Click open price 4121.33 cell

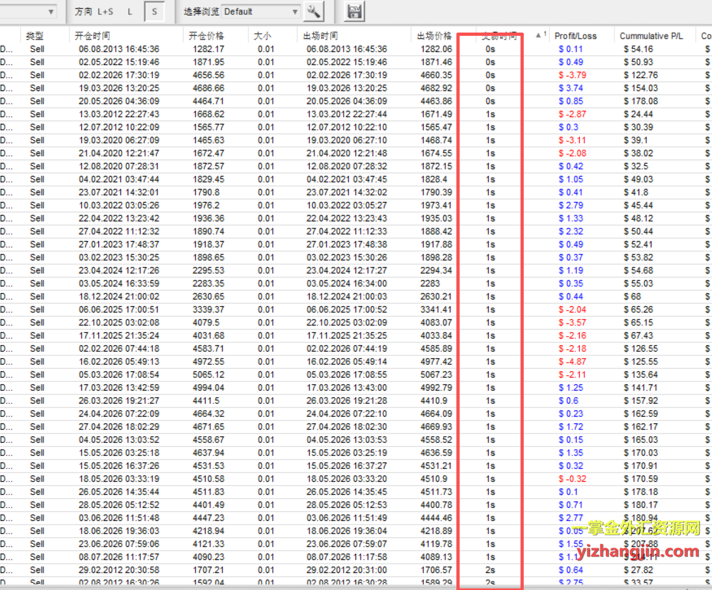click(208, 544)
